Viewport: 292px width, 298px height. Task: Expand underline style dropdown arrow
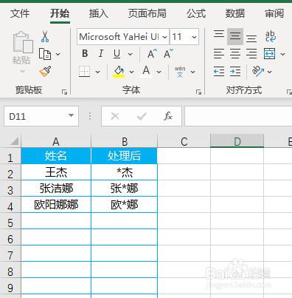[x=131, y=54]
